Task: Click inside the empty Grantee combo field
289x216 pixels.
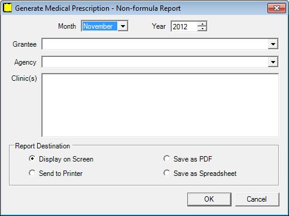Action: [x=155, y=44]
